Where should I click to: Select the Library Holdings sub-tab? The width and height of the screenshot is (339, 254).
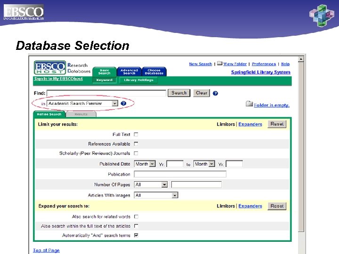pos(138,80)
